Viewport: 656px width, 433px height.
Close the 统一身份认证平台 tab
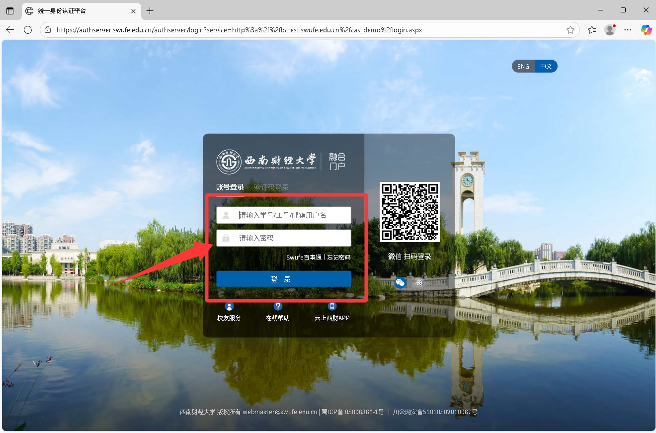133,10
